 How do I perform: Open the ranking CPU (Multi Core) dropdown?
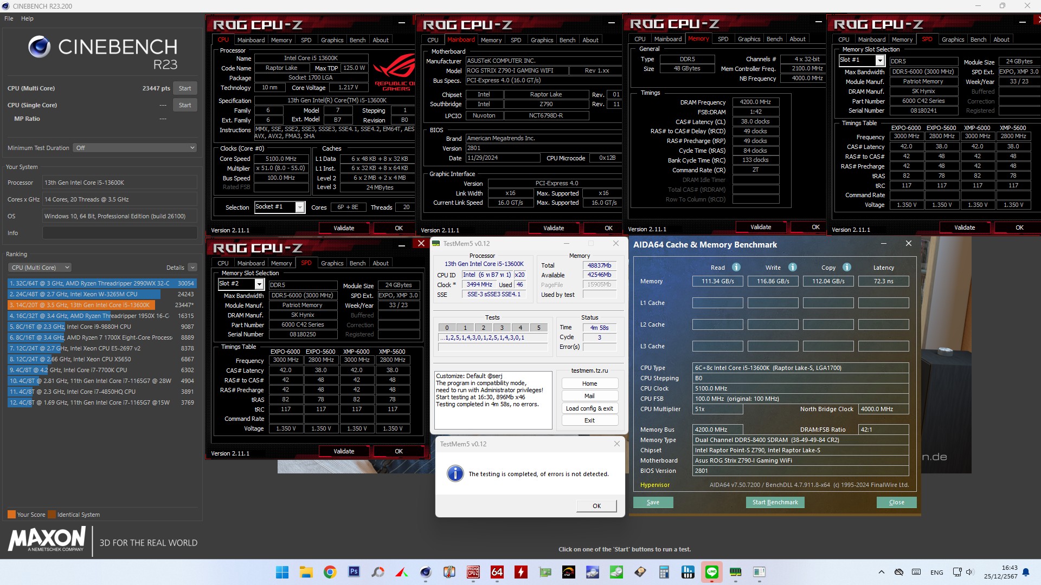[40, 268]
